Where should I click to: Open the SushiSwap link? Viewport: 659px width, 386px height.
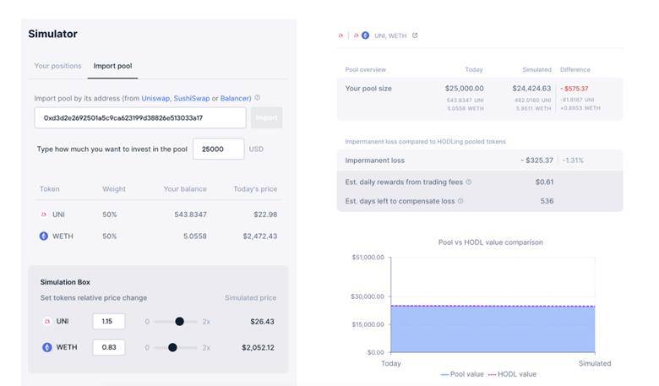tap(192, 98)
